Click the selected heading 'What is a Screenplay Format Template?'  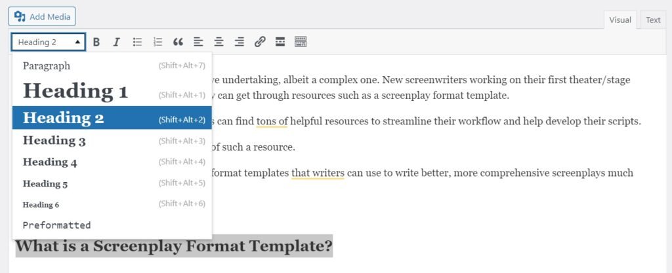[x=174, y=246]
